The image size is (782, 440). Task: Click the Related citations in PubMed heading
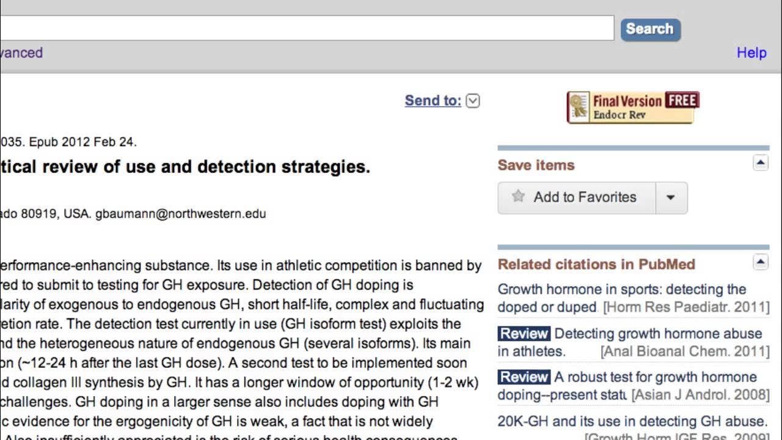point(596,265)
